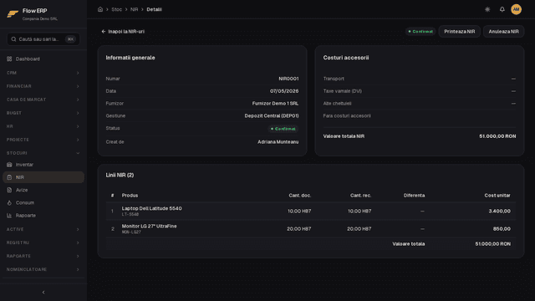Select NIR in the sidebar
535x301 pixels.
pyautogui.click(x=43, y=177)
